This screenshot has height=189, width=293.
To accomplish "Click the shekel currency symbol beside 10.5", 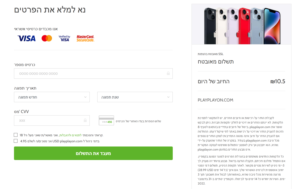I will (x=272, y=81).
